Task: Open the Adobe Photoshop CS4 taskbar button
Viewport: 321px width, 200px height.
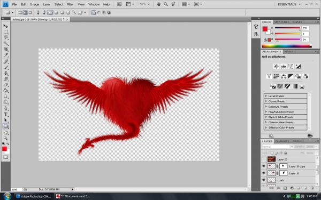Action: click(x=34, y=196)
